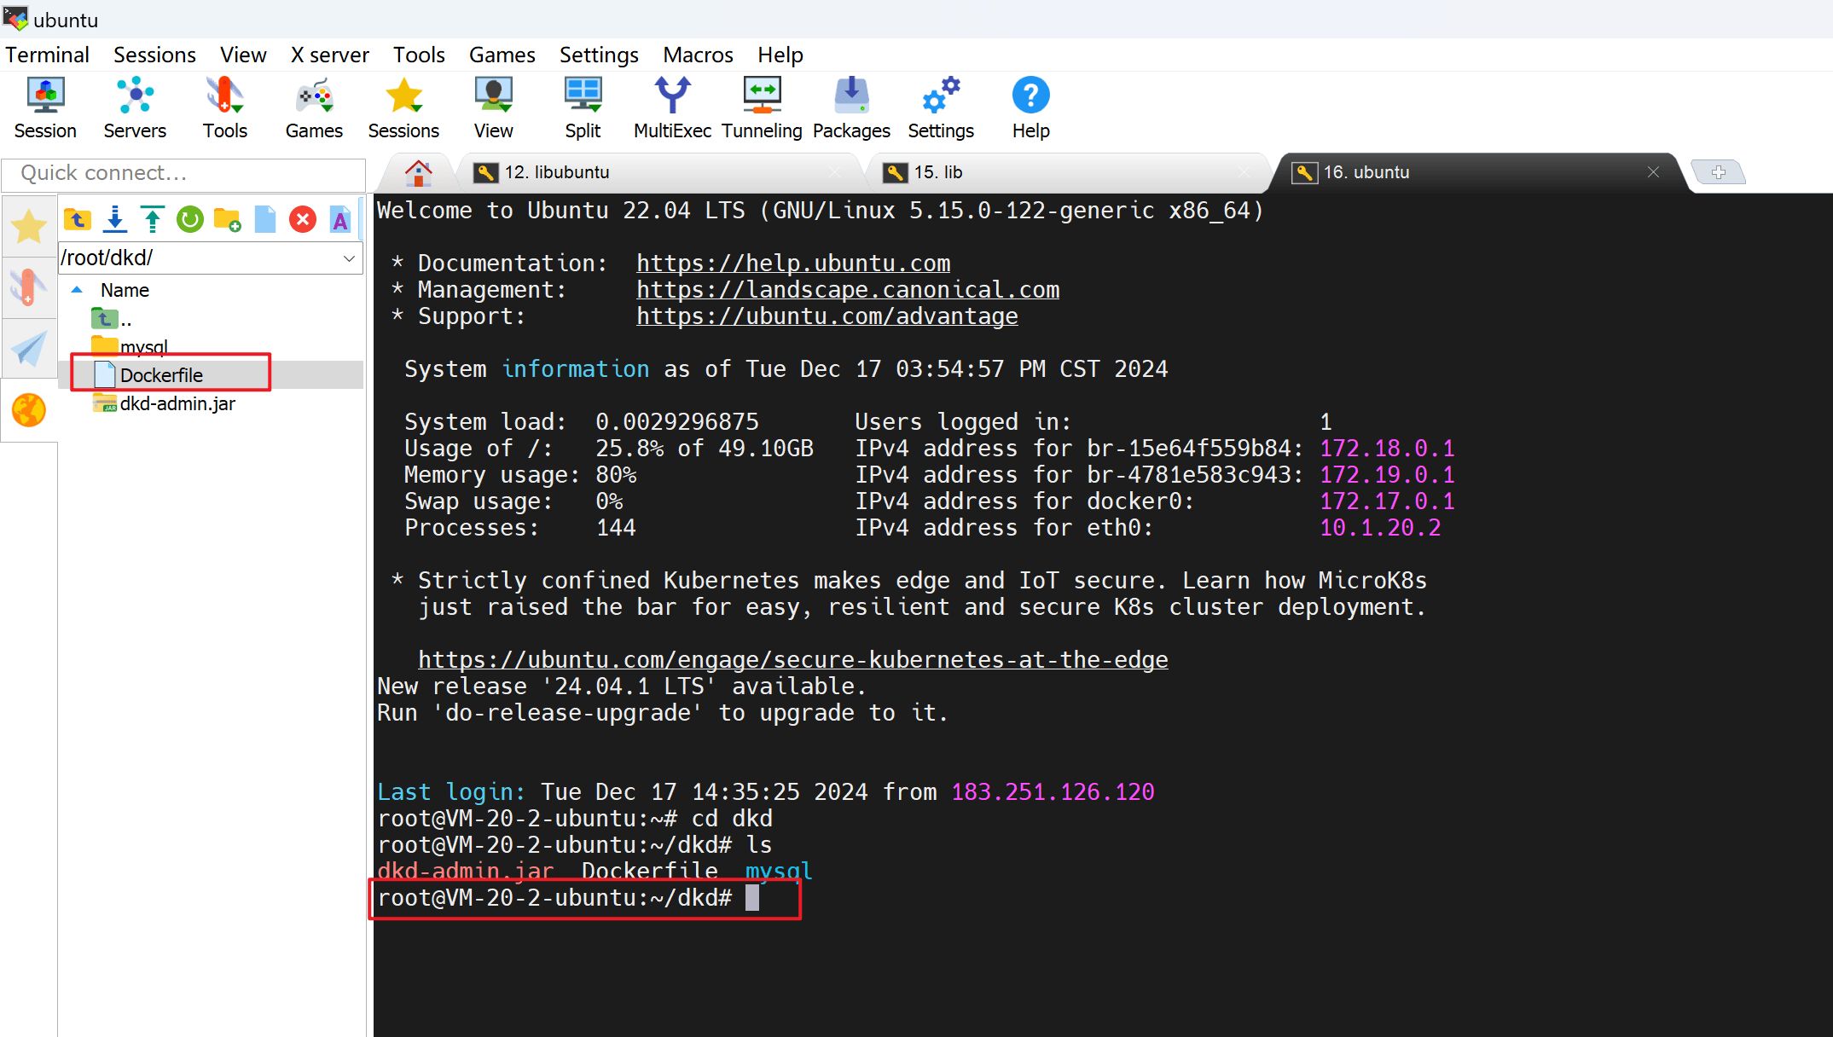This screenshot has width=1833, height=1037.
Task: Expand the /root/dkd/ path dropdown
Action: click(349, 258)
